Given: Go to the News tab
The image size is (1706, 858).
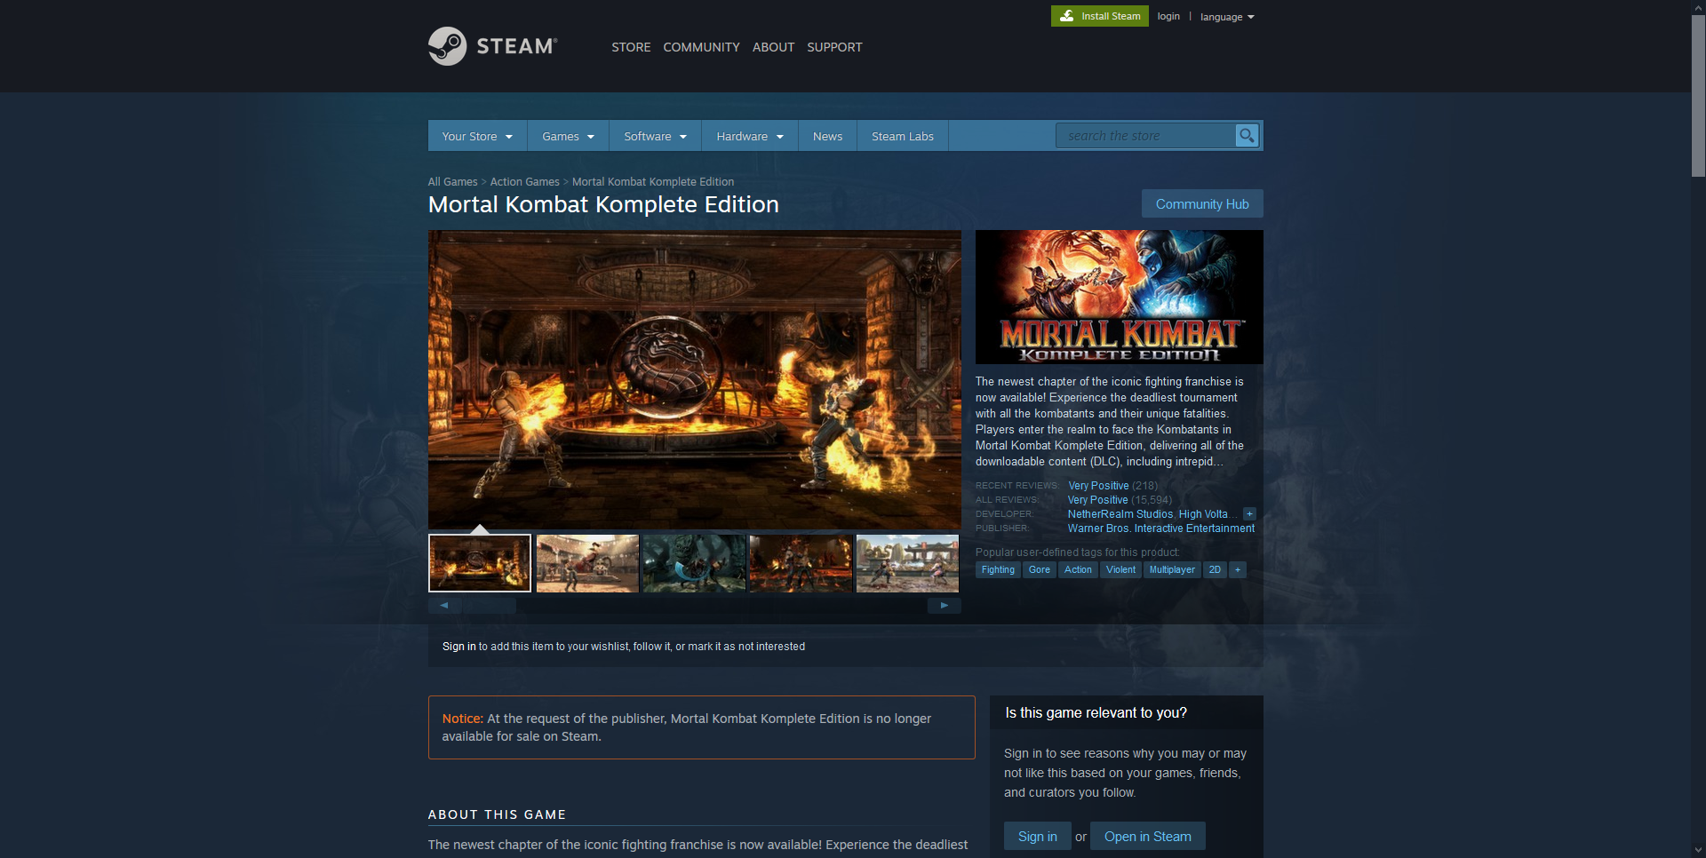Looking at the screenshot, I should [x=827, y=136].
